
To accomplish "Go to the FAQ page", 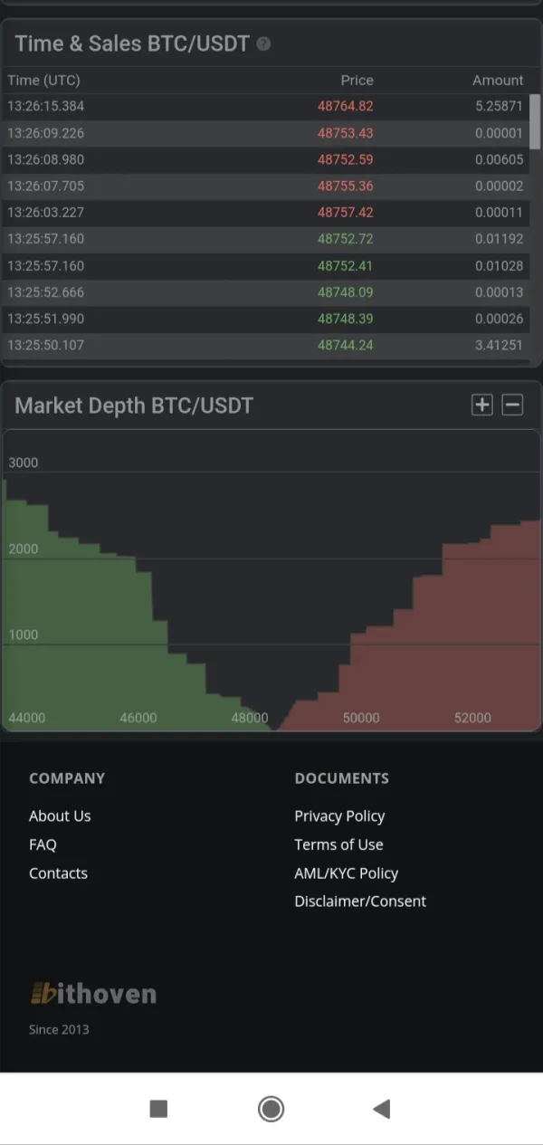I will click(43, 844).
